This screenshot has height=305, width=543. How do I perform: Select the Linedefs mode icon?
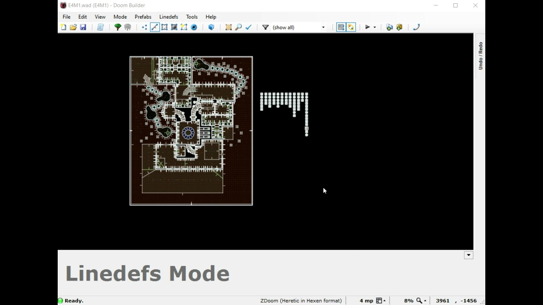pos(154,27)
